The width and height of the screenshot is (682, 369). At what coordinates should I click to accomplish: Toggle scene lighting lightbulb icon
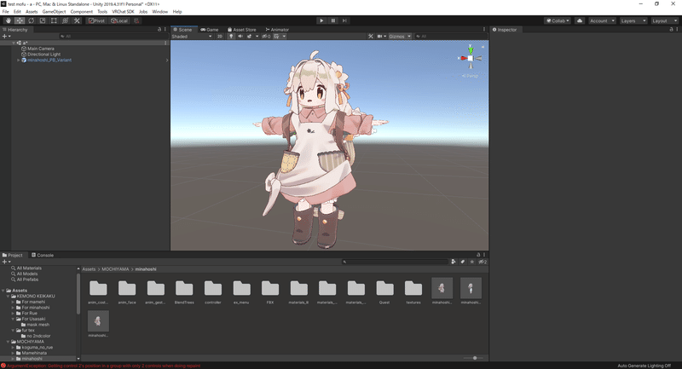(x=231, y=37)
